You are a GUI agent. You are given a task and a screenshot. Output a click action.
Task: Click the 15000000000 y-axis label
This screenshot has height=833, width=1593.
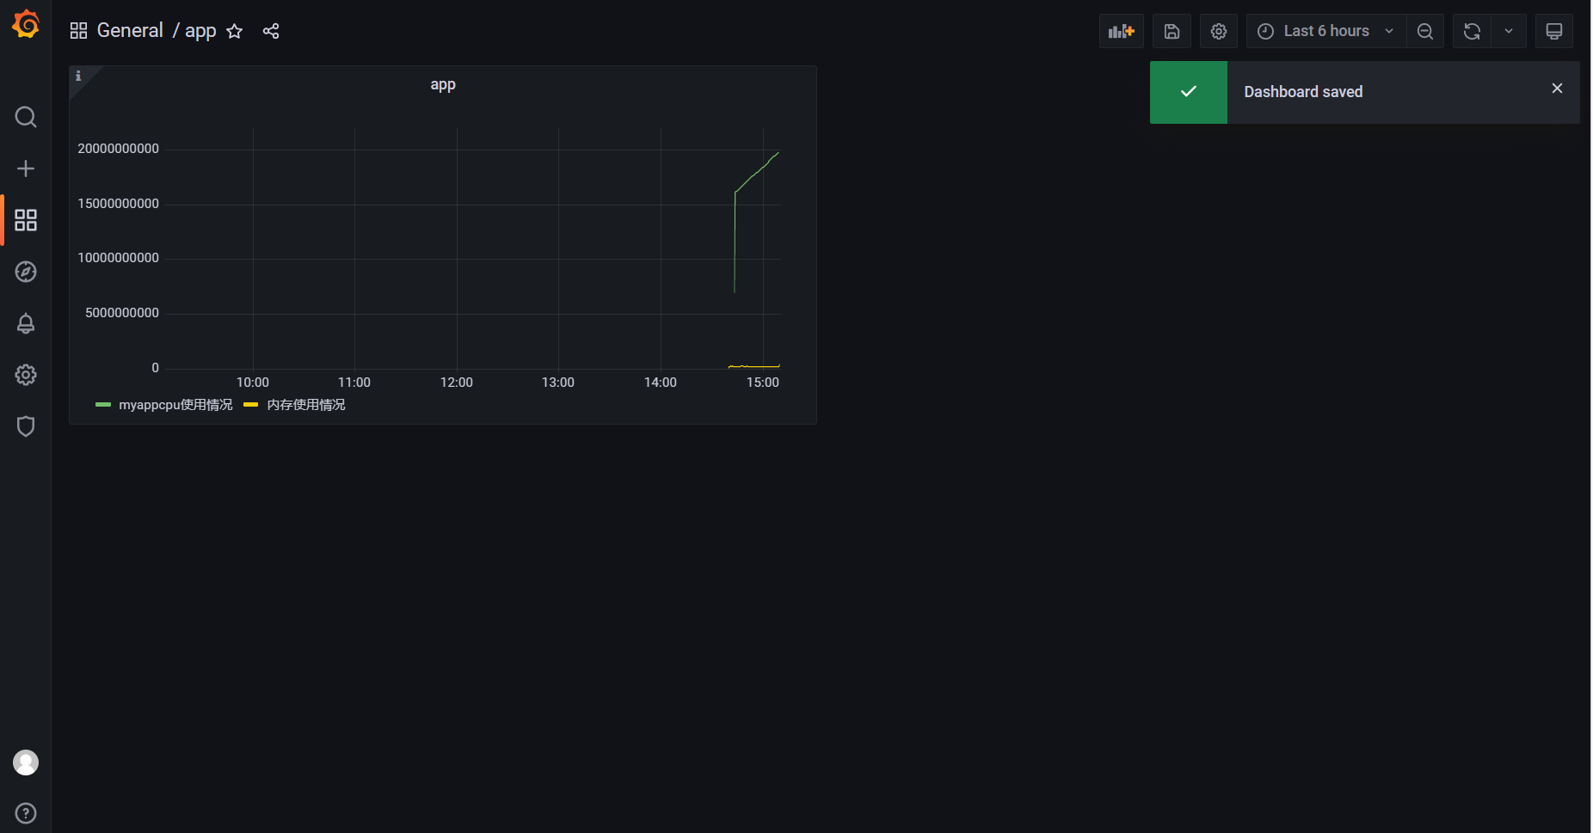119,204
